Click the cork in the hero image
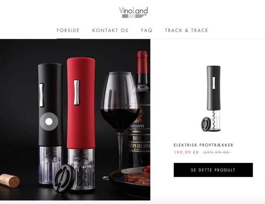 [10, 181]
